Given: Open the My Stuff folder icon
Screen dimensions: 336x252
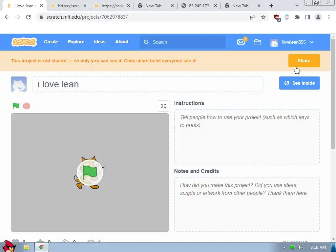Looking at the screenshot, I should [x=257, y=42].
